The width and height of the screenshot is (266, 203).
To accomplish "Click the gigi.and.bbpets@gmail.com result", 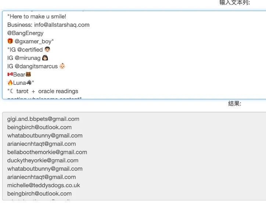I will [x=43, y=119].
